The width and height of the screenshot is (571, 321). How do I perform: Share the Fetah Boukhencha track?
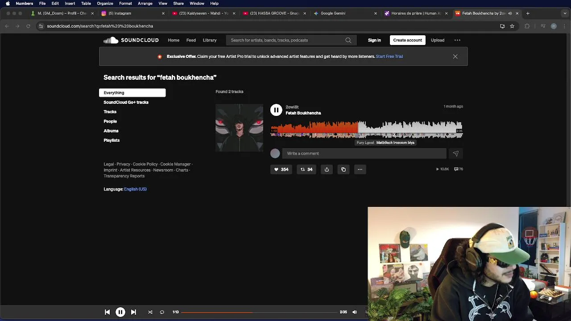(327, 169)
